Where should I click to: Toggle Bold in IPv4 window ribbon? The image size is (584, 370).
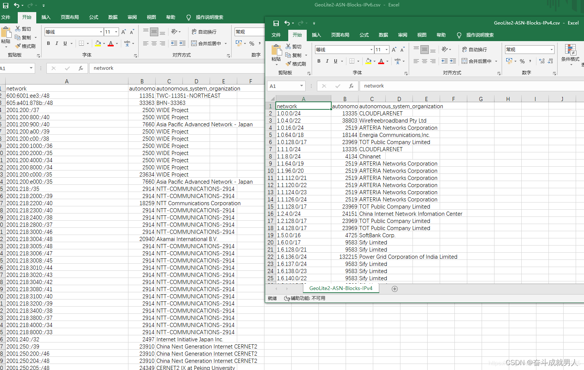click(319, 61)
